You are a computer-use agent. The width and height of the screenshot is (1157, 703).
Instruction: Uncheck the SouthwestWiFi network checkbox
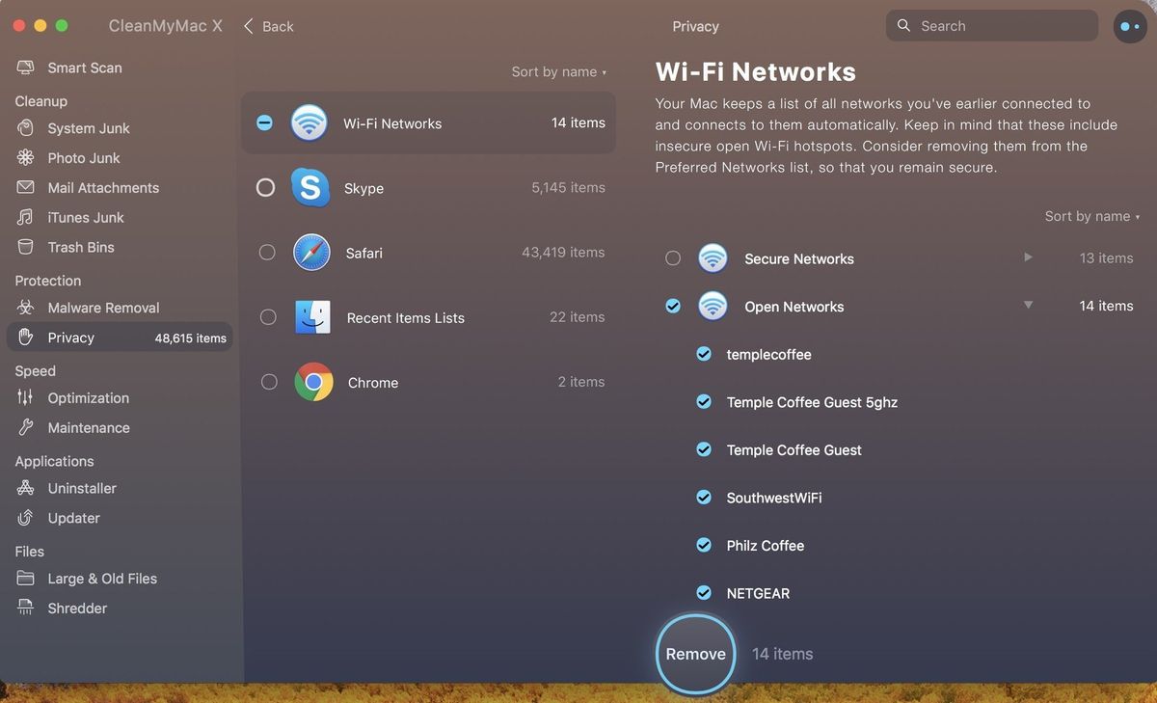[x=704, y=498]
